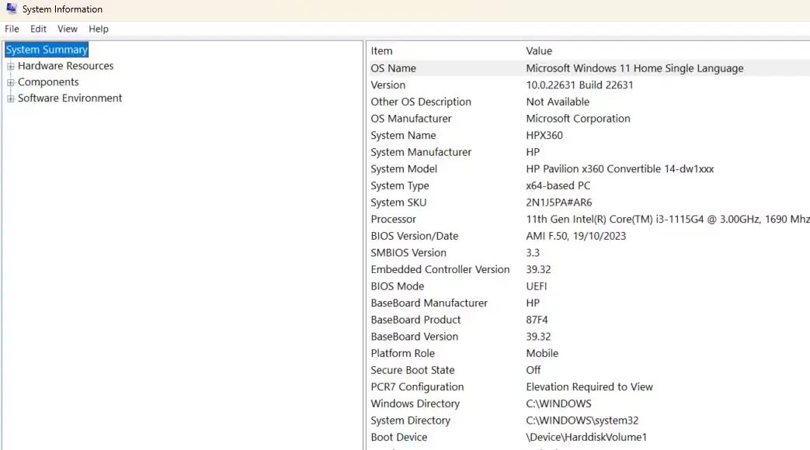Select System Summary in the navigation tree
810x450 pixels.
(x=46, y=49)
